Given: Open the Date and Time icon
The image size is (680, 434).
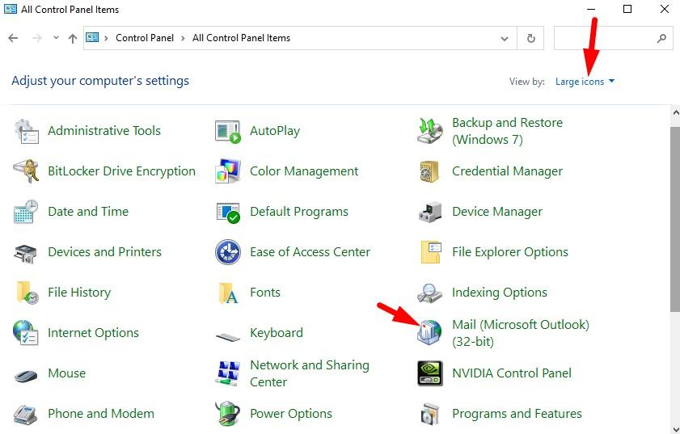Looking at the screenshot, I should click(26, 212).
